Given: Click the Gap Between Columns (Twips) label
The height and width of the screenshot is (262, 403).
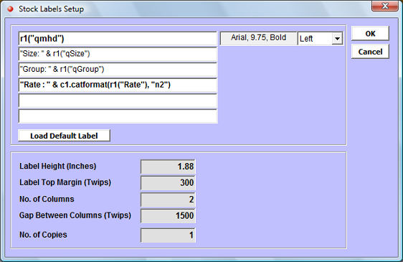Looking at the screenshot, I should point(75,215).
